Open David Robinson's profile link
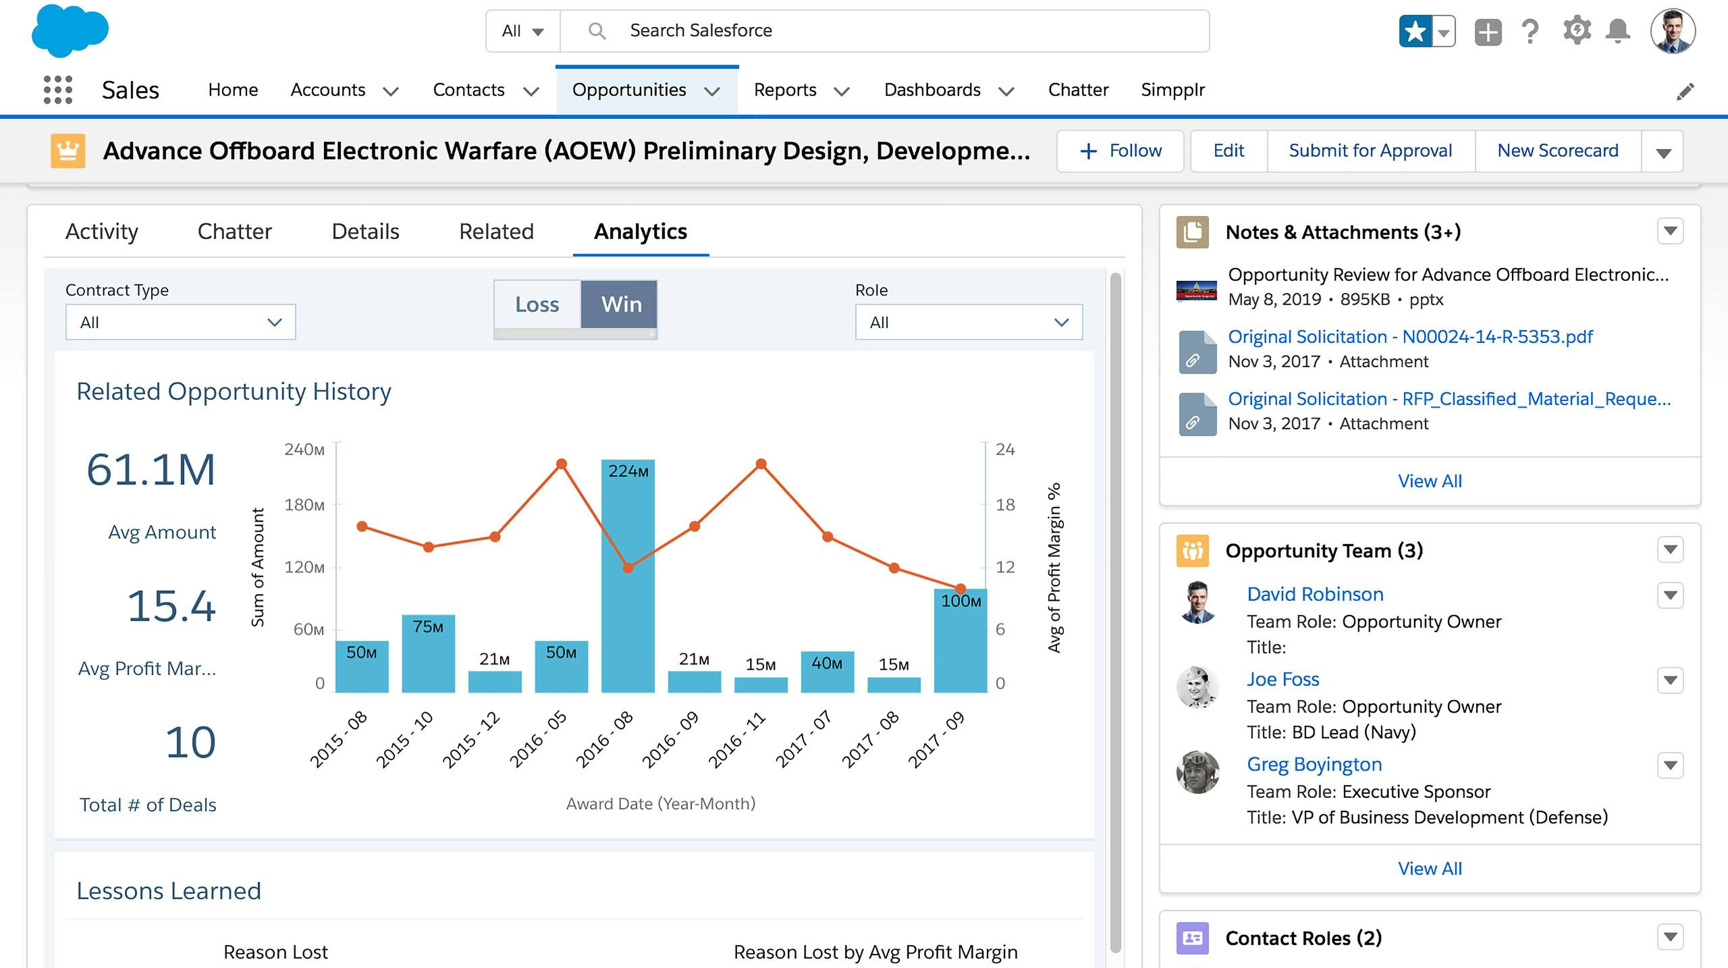Image resolution: width=1728 pixels, height=968 pixels. (x=1315, y=594)
